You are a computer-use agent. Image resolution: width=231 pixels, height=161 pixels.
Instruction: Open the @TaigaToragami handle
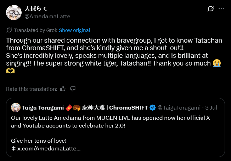(179, 107)
